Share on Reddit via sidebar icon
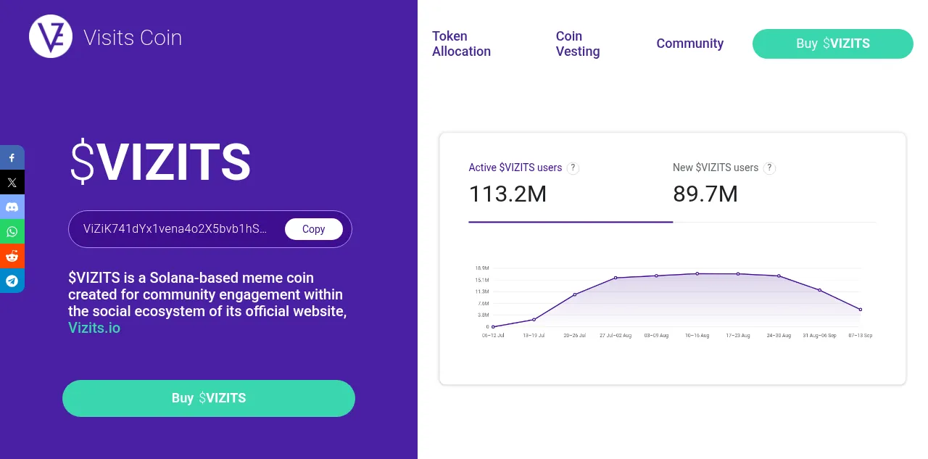Image resolution: width=928 pixels, height=459 pixels. tap(12, 256)
